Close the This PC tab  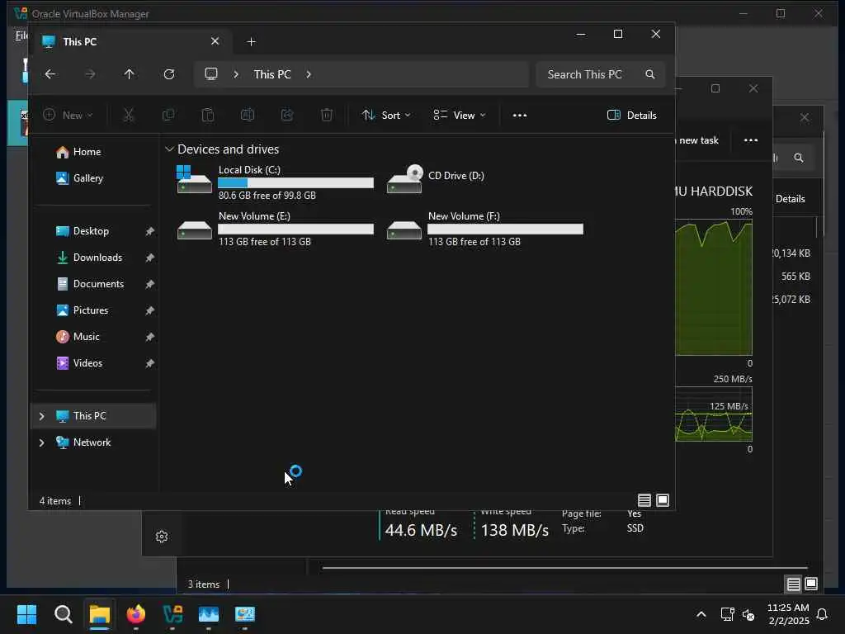click(215, 41)
